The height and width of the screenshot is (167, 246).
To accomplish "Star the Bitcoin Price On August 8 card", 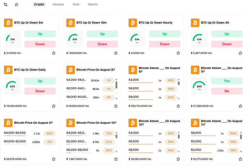I will [116, 106].
